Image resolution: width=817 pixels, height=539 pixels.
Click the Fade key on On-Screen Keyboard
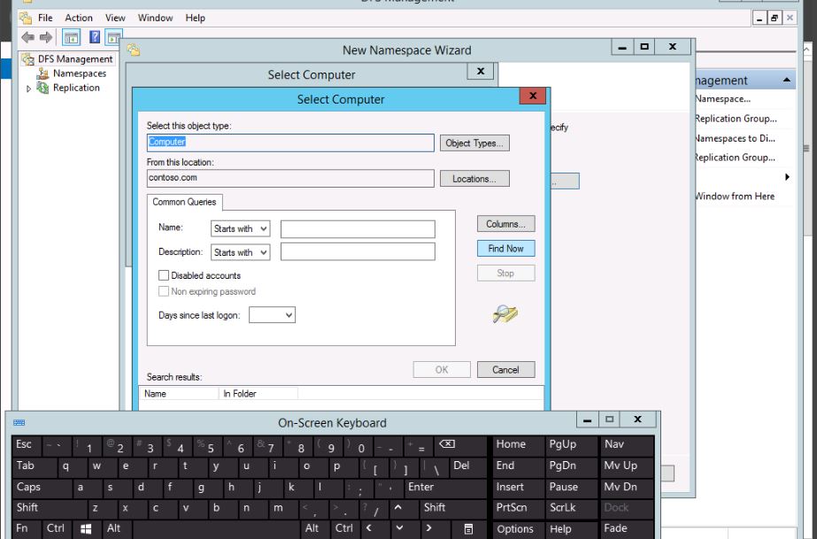[x=628, y=529]
